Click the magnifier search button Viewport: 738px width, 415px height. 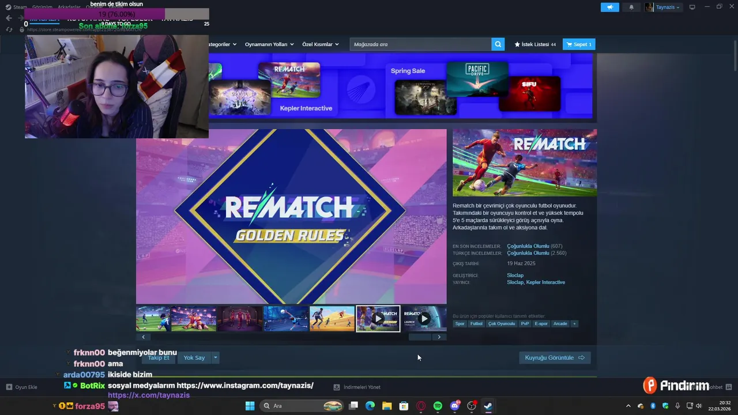click(x=498, y=44)
